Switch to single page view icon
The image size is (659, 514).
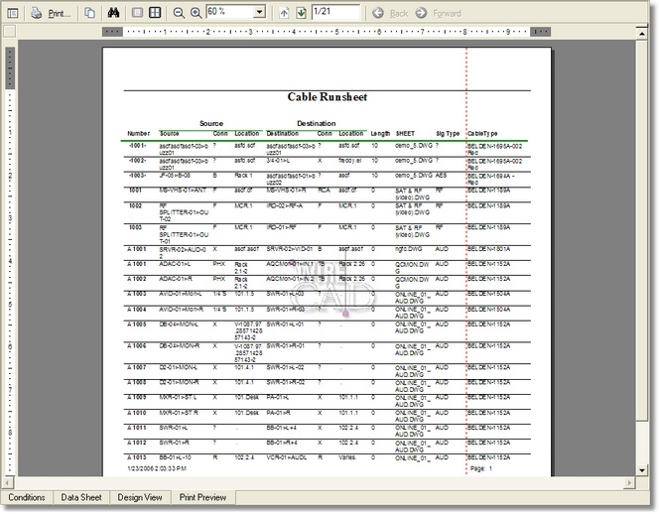click(137, 13)
